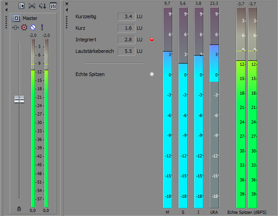
Task: Reset the red Integriert indicator light
Action: point(152,40)
